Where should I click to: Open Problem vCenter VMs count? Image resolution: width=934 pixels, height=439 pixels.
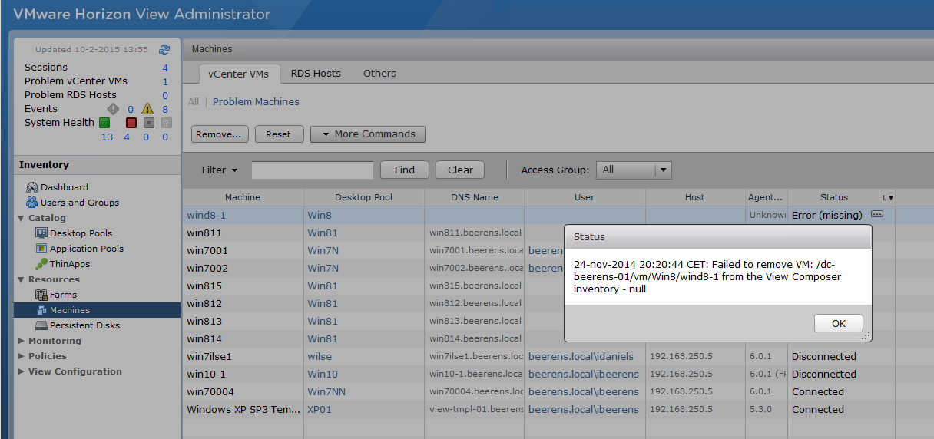165,81
